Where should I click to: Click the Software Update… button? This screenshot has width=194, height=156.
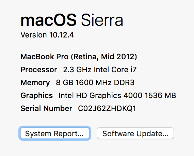[x=135, y=133]
